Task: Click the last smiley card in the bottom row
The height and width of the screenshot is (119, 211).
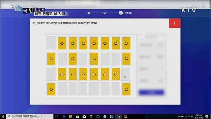Action: click(126, 89)
